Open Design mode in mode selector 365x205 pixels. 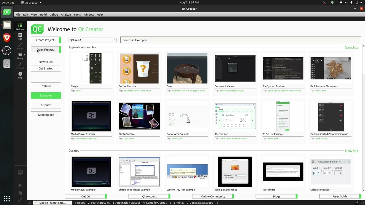[x=20, y=46]
